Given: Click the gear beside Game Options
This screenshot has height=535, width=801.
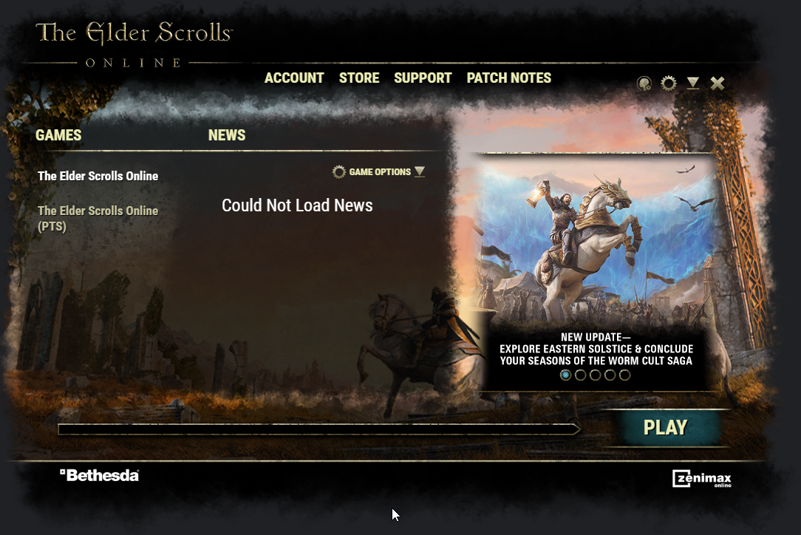Looking at the screenshot, I should (x=338, y=172).
